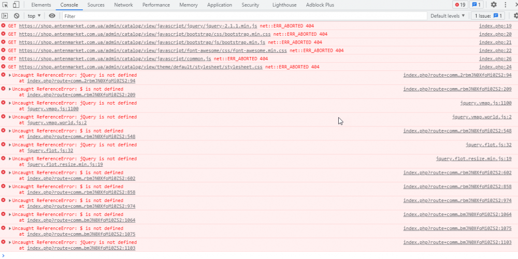This screenshot has height=259, width=518.
Task: Toggle the device toolbar icon
Action: 16,5
